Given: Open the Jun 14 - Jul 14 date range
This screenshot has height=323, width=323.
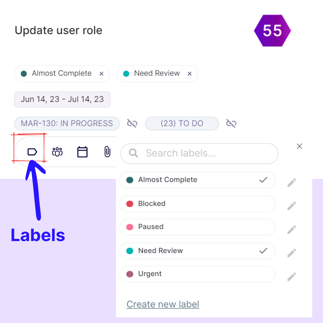Looking at the screenshot, I should 62,99.
